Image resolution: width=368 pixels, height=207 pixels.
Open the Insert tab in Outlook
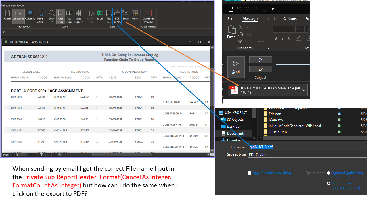270,19
